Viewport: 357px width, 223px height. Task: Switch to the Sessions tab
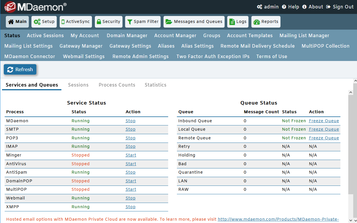(x=78, y=85)
